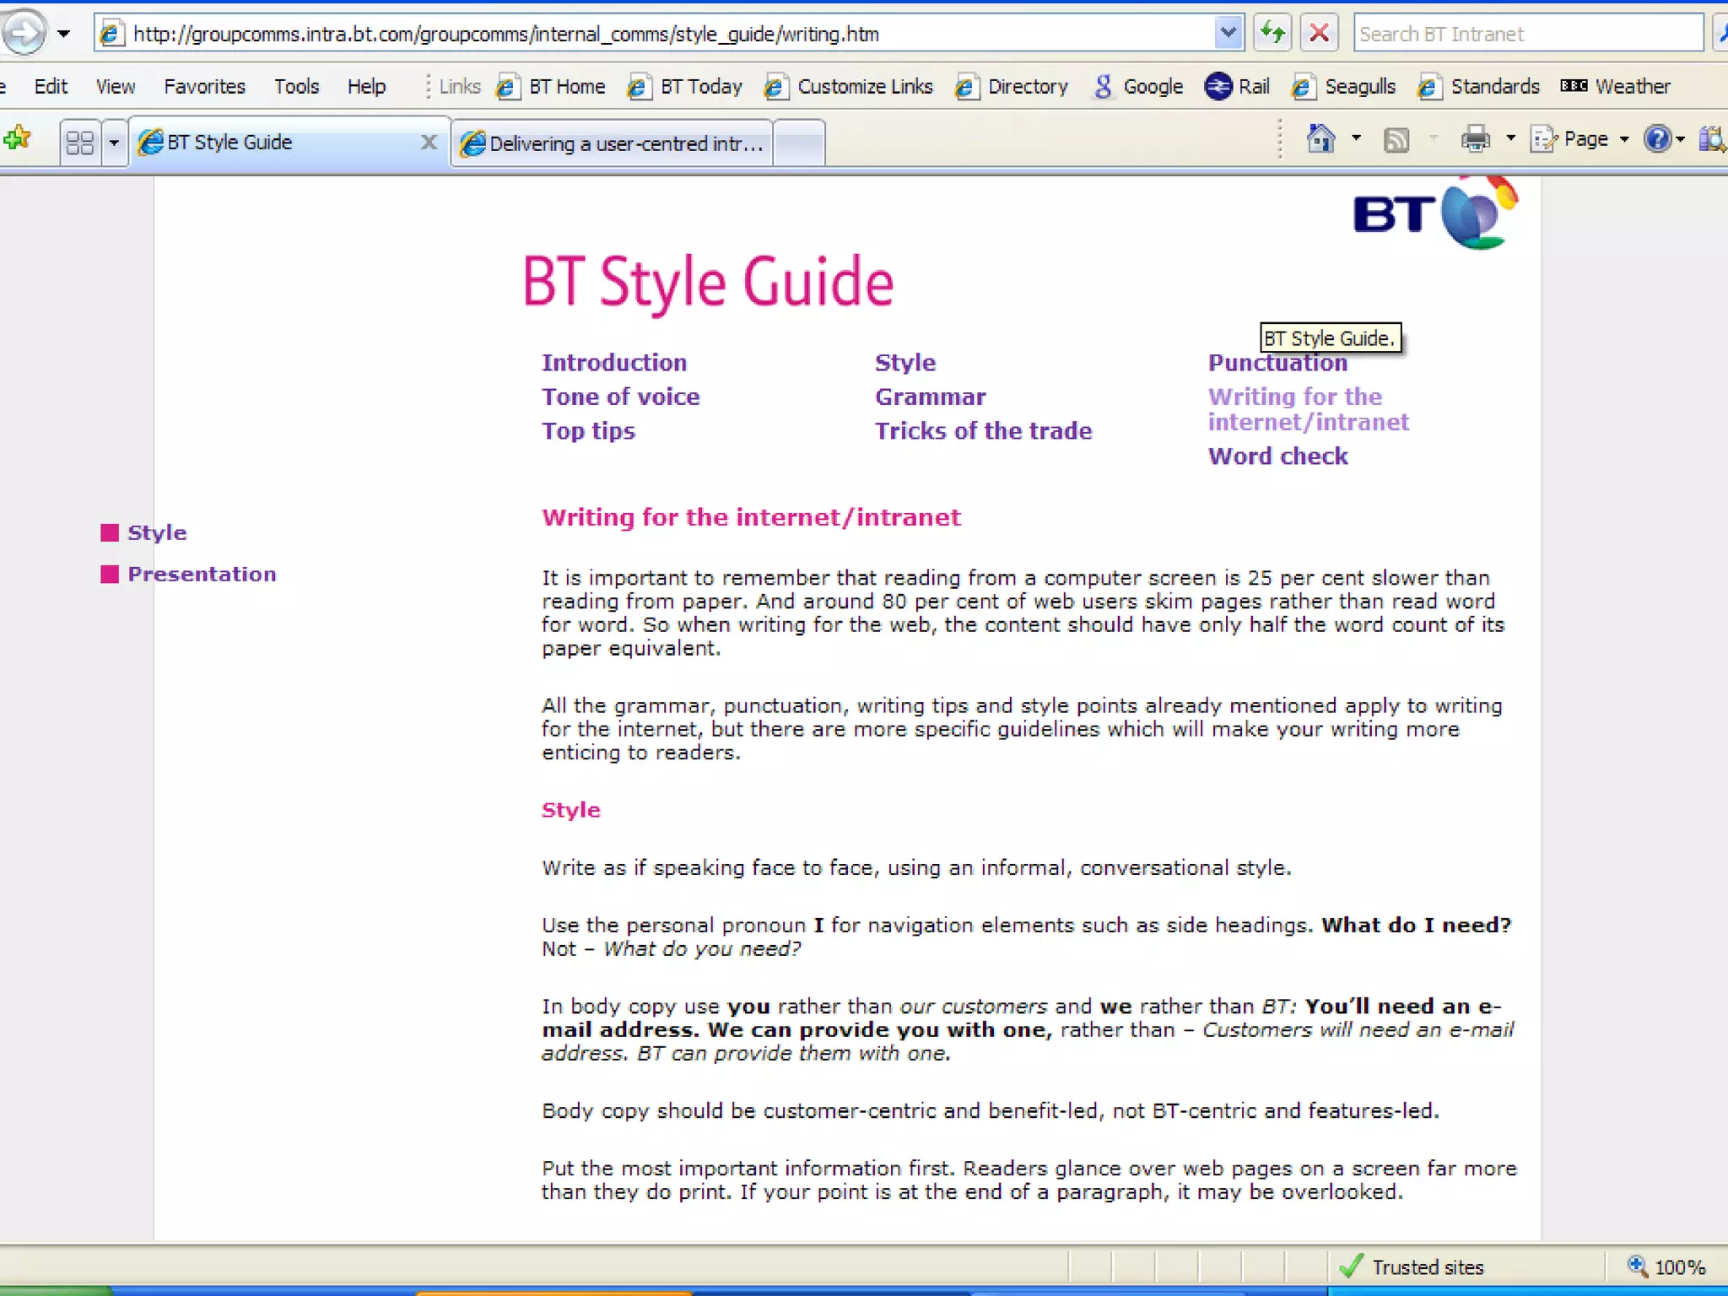Image resolution: width=1728 pixels, height=1296 pixels.
Task: Click the Print icon
Action: 1475,139
